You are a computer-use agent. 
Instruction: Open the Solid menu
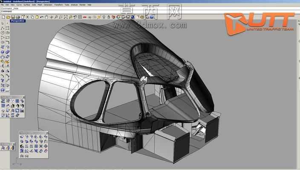(34, 5)
